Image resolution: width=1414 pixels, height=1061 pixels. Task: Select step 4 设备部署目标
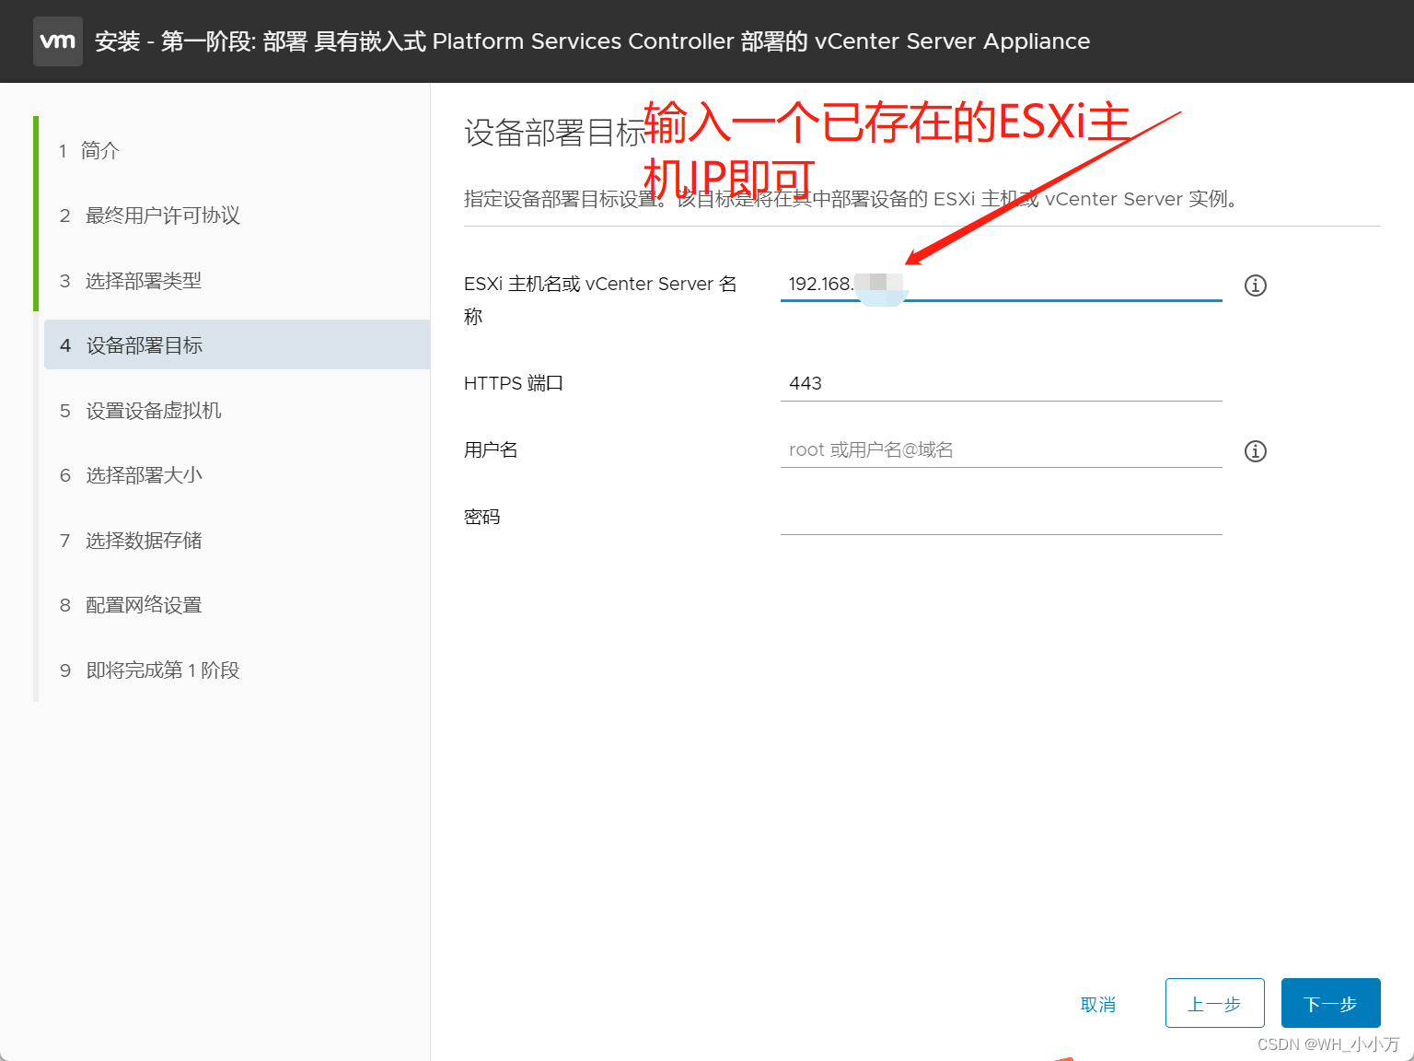[237, 345]
